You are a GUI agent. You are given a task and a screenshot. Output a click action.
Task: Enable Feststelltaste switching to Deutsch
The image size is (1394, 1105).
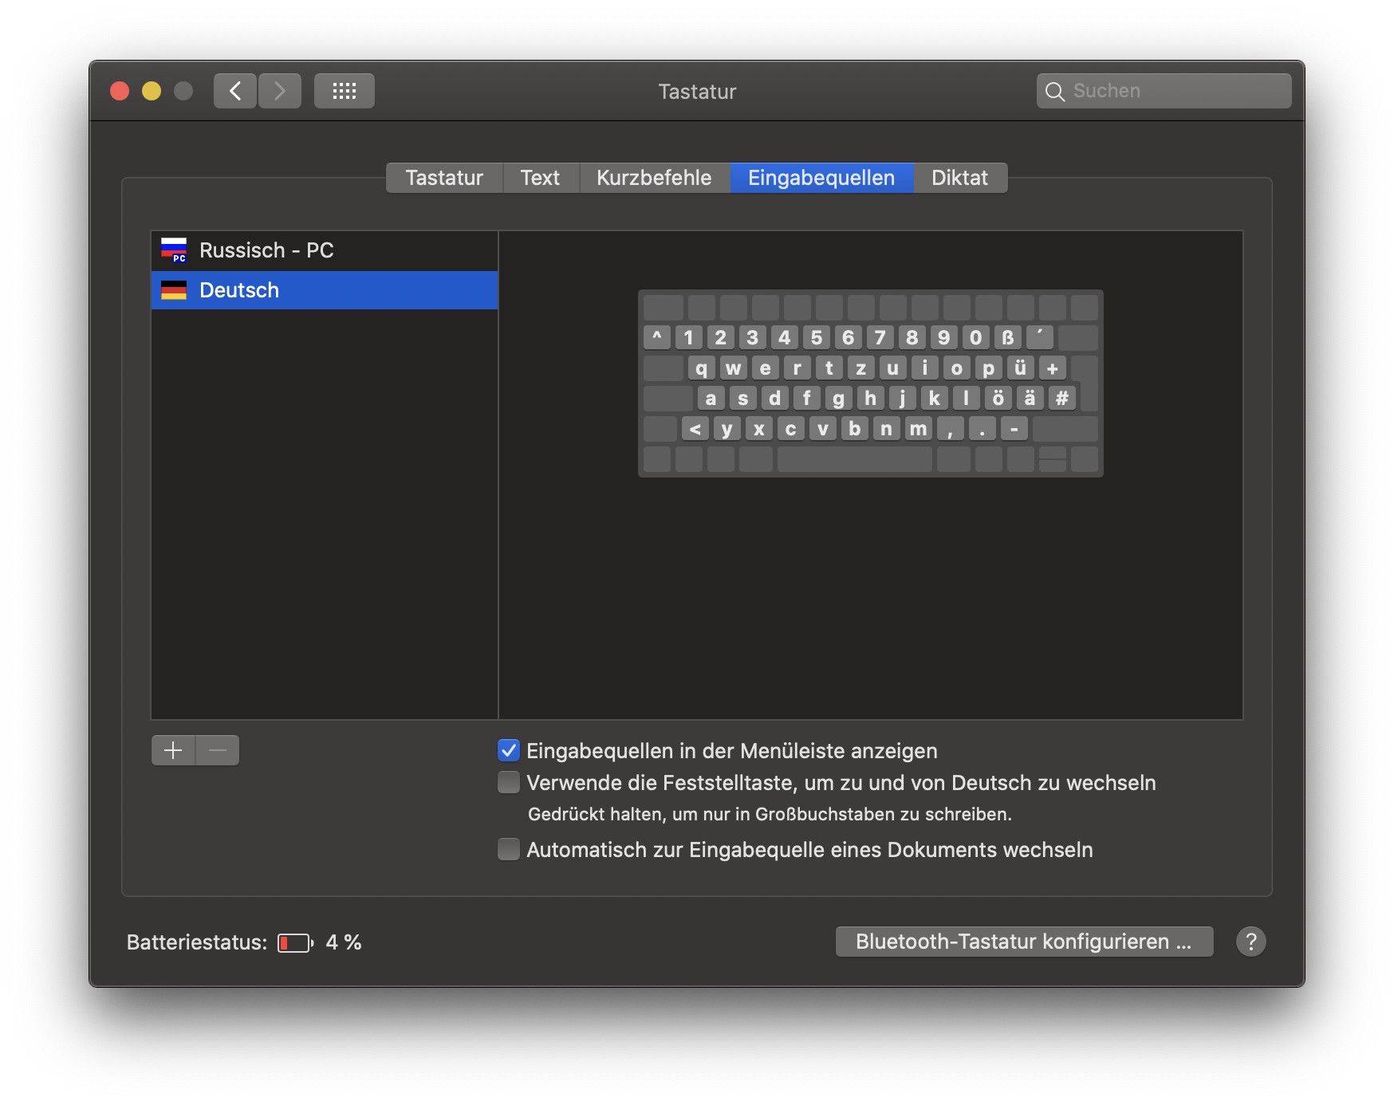(509, 782)
